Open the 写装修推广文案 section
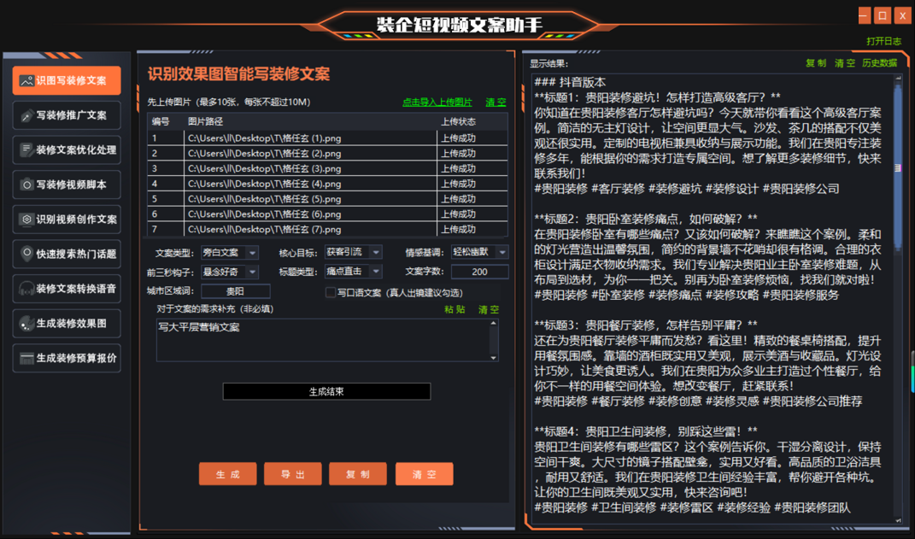This screenshot has height=539, width=915. (x=67, y=115)
